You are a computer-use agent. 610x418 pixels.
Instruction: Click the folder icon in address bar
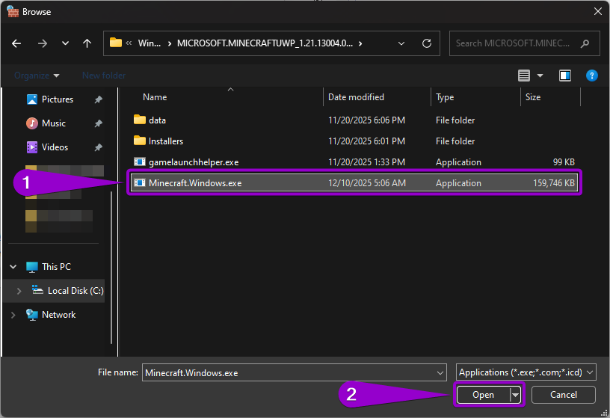116,43
